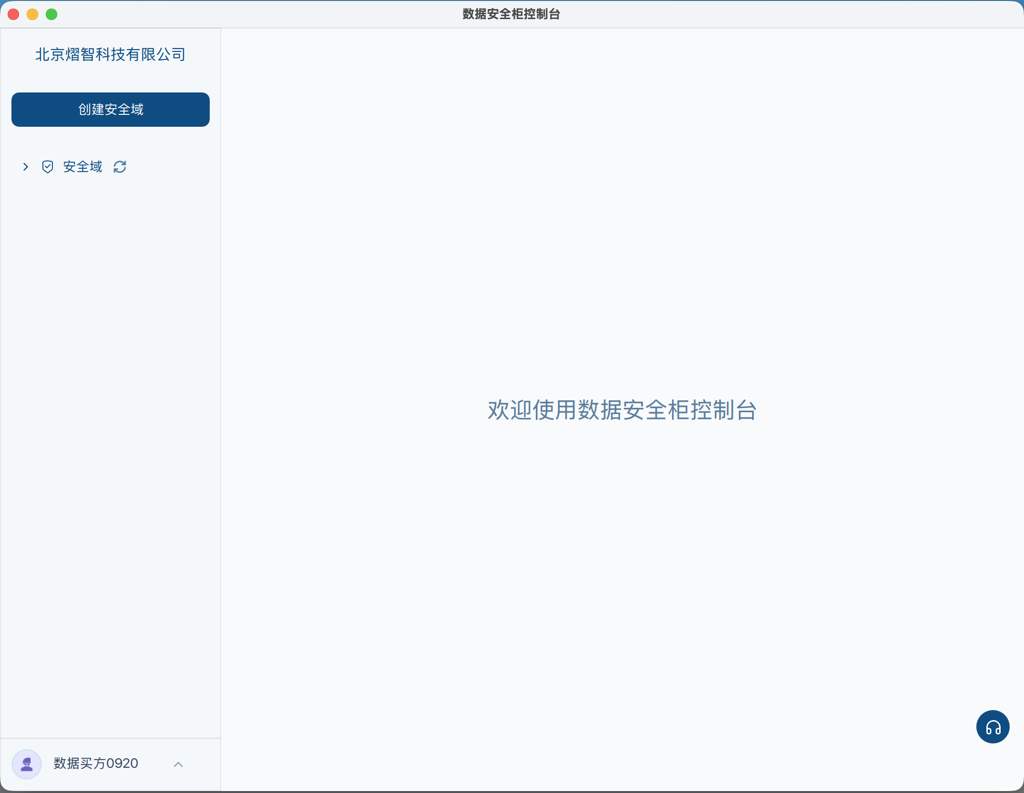Click the 数据买方0920 username text
Screen dimensions: 1024x793
point(96,763)
